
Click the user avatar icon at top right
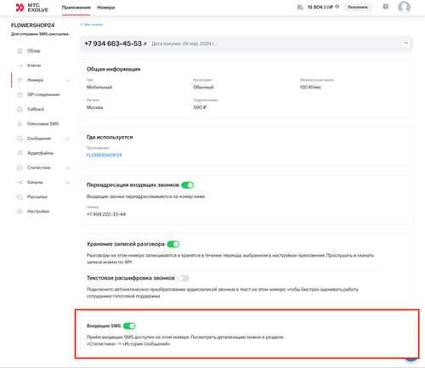coord(404,7)
